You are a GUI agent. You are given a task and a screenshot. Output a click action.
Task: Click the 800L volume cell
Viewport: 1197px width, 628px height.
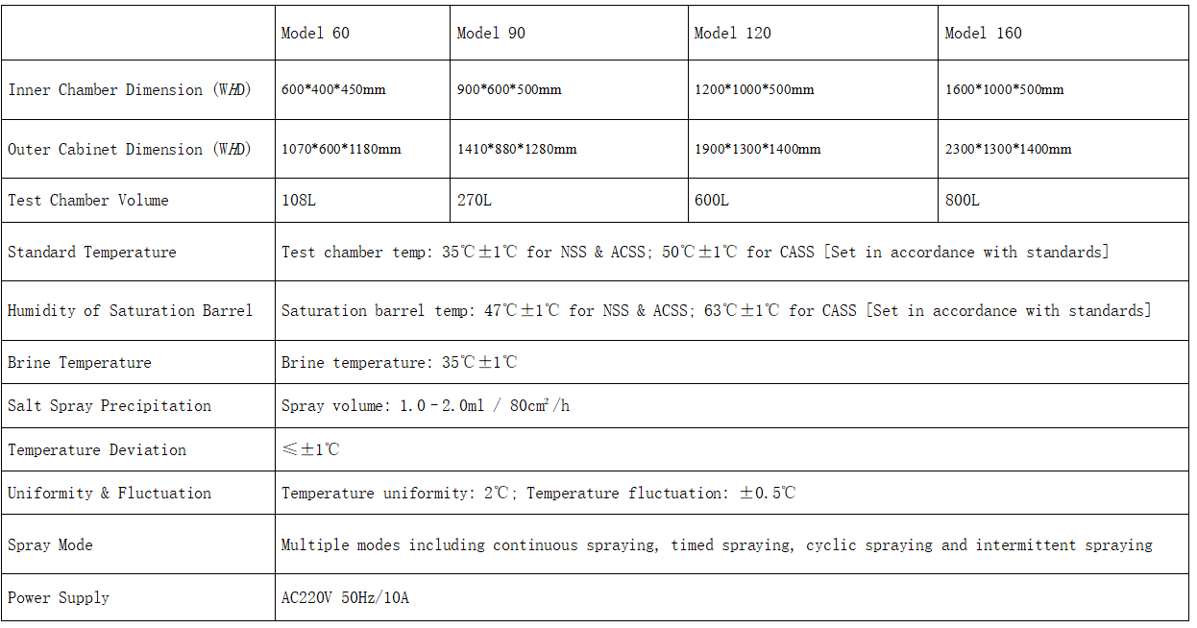point(1063,200)
